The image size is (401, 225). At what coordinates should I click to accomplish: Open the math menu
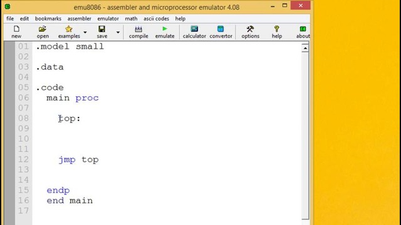pos(131,19)
